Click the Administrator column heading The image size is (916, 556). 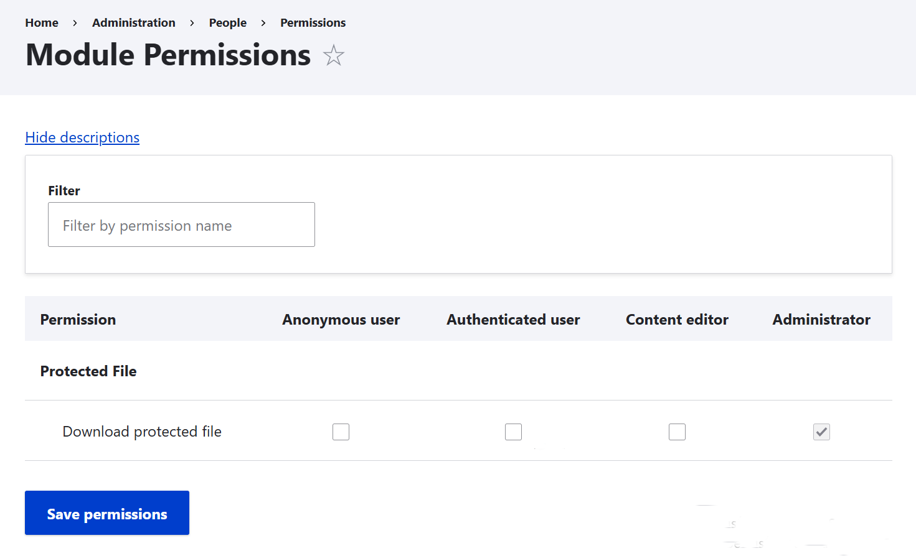(821, 319)
